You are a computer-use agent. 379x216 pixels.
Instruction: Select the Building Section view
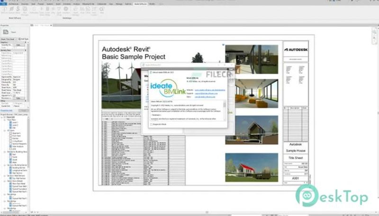pos(18,167)
